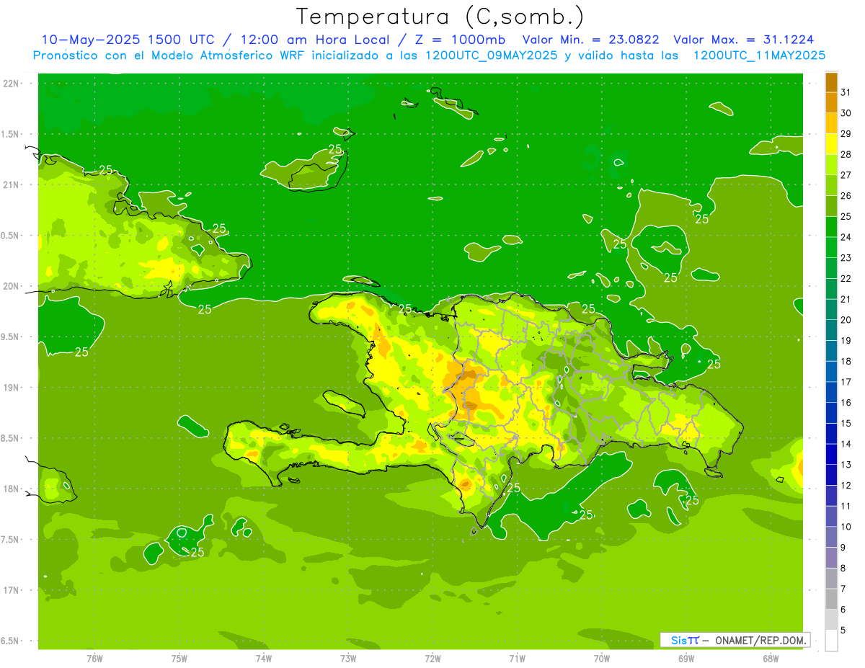Image resolution: width=865 pixels, height=668 pixels.
Task: Select the "Valor Min. = 23.0822" text
Action: pos(590,40)
